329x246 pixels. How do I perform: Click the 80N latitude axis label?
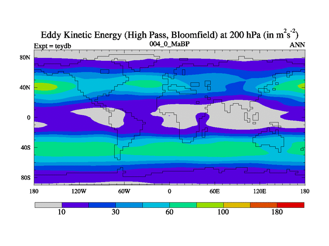(25, 57)
